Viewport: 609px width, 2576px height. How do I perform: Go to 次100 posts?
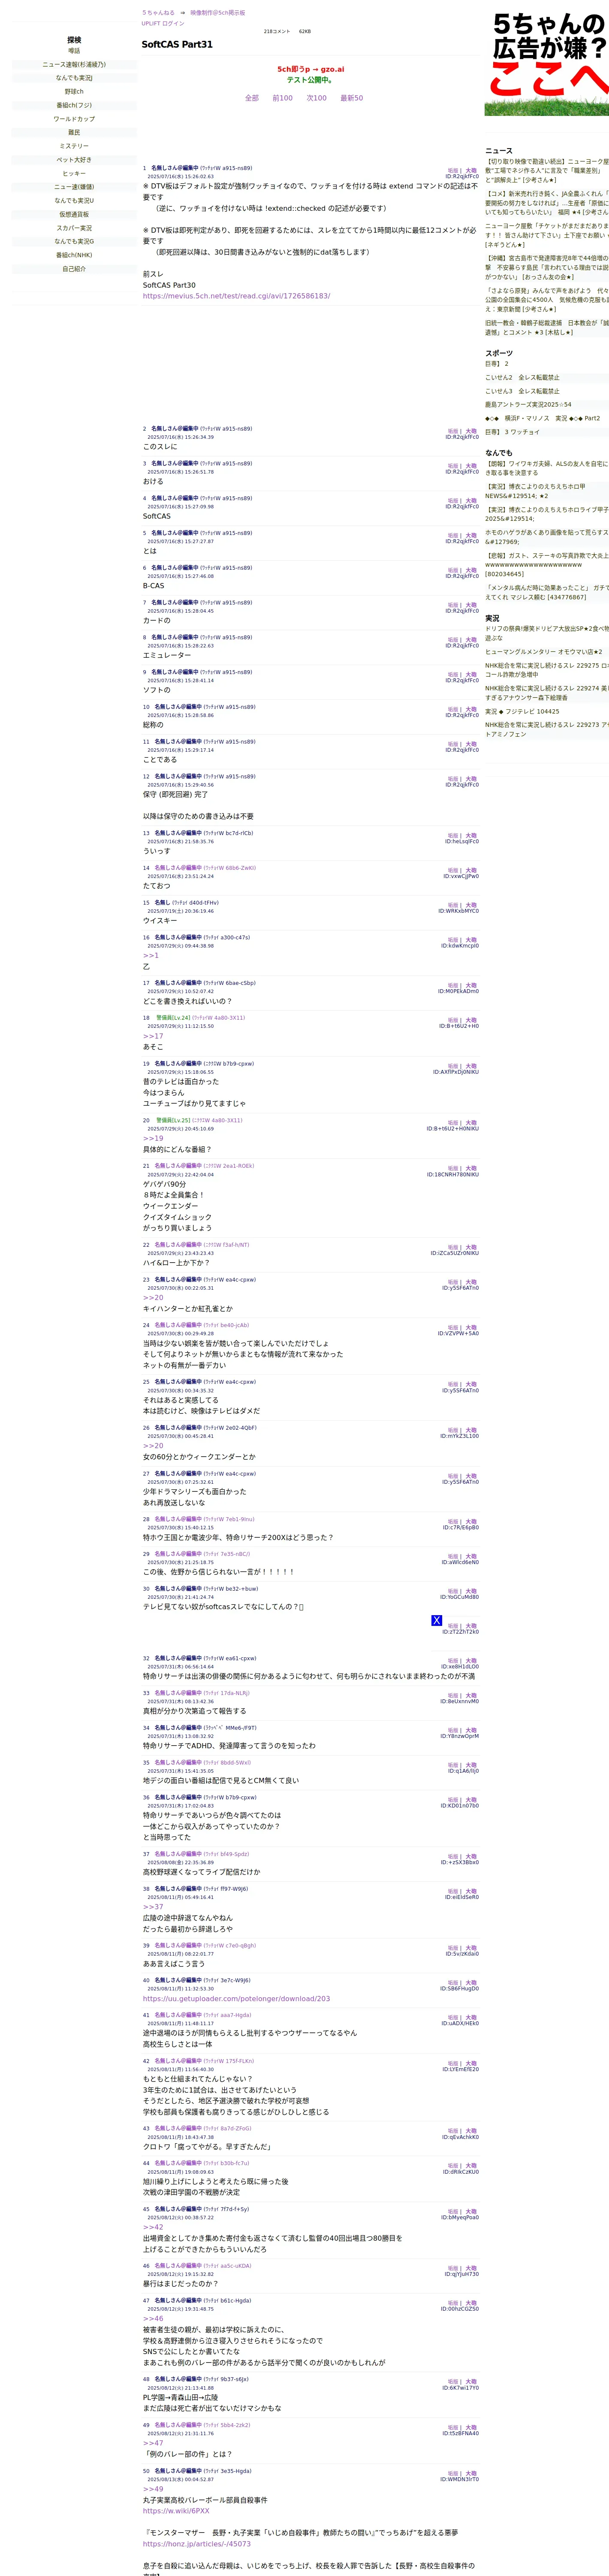pos(317,98)
